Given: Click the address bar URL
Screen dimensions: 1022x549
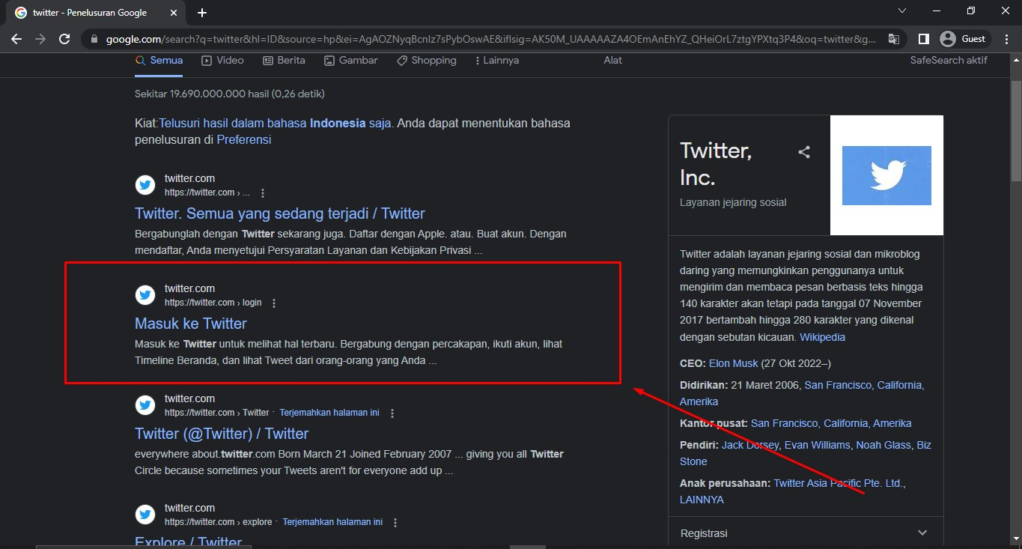Looking at the screenshot, I should tap(490, 39).
